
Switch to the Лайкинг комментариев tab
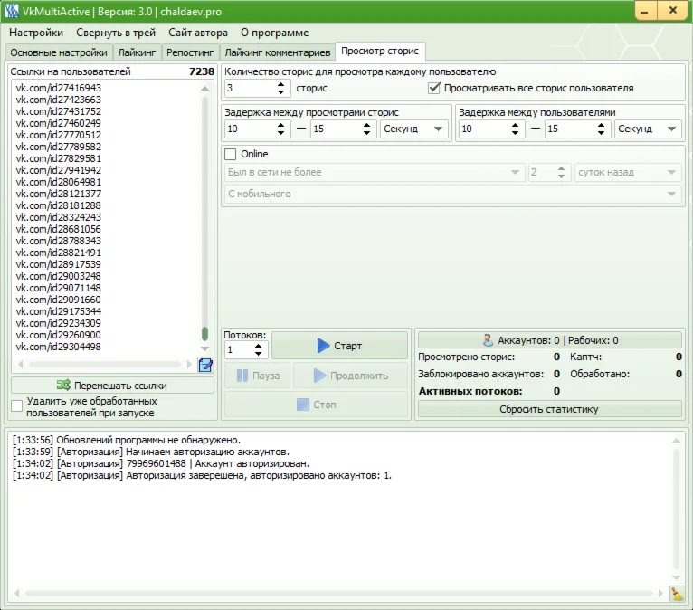click(277, 52)
